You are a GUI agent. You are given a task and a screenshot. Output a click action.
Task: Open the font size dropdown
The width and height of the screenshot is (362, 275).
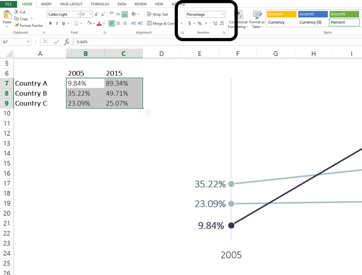(90, 14)
